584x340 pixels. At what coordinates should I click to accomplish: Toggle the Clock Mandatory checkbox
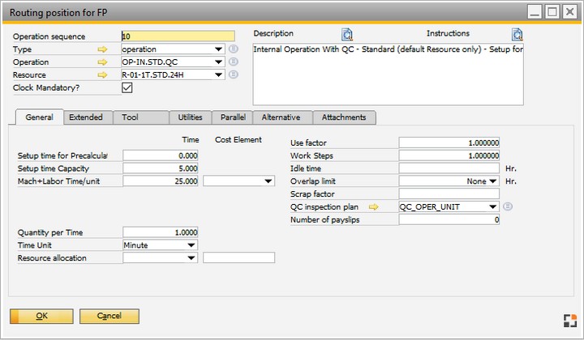click(127, 88)
